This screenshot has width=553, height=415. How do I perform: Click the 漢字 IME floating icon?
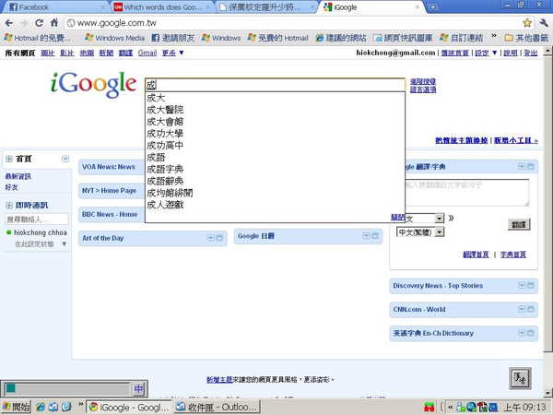(x=520, y=379)
